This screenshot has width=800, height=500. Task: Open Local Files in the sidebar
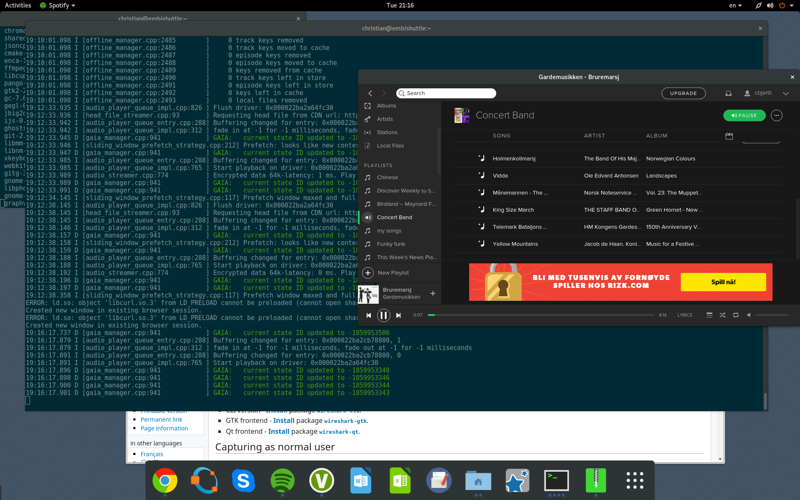[390, 145]
